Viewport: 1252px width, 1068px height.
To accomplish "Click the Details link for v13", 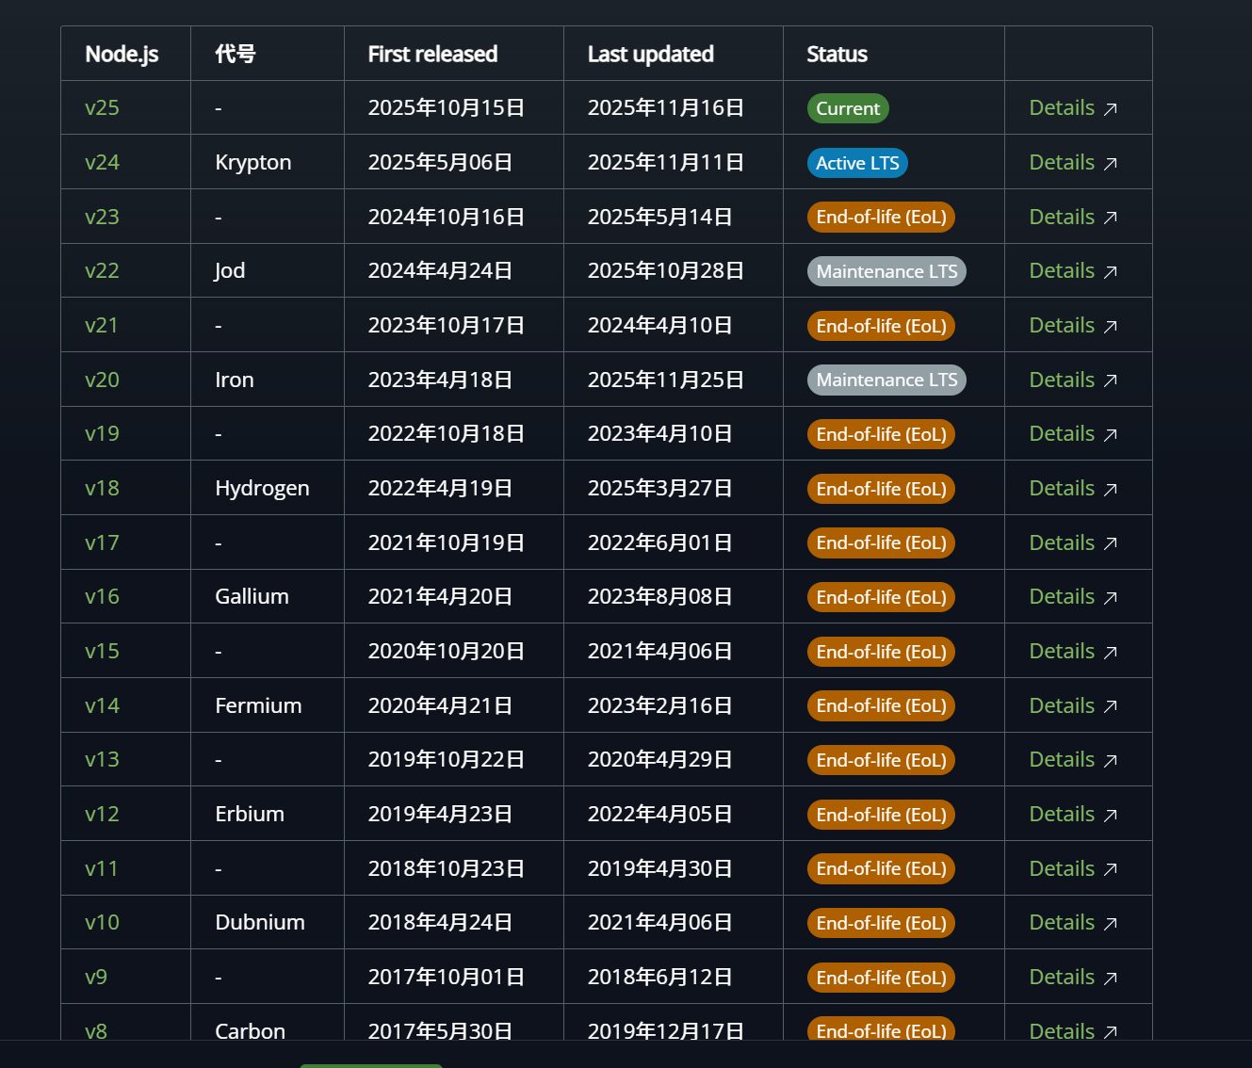I will 1073,759.
